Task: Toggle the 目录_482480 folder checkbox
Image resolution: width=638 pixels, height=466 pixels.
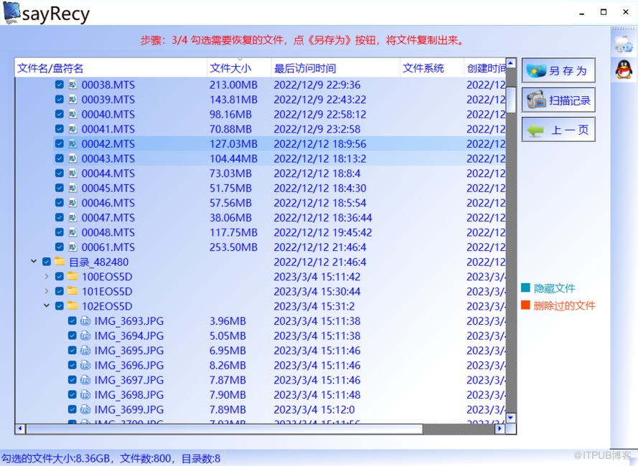Action: click(47, 262)
